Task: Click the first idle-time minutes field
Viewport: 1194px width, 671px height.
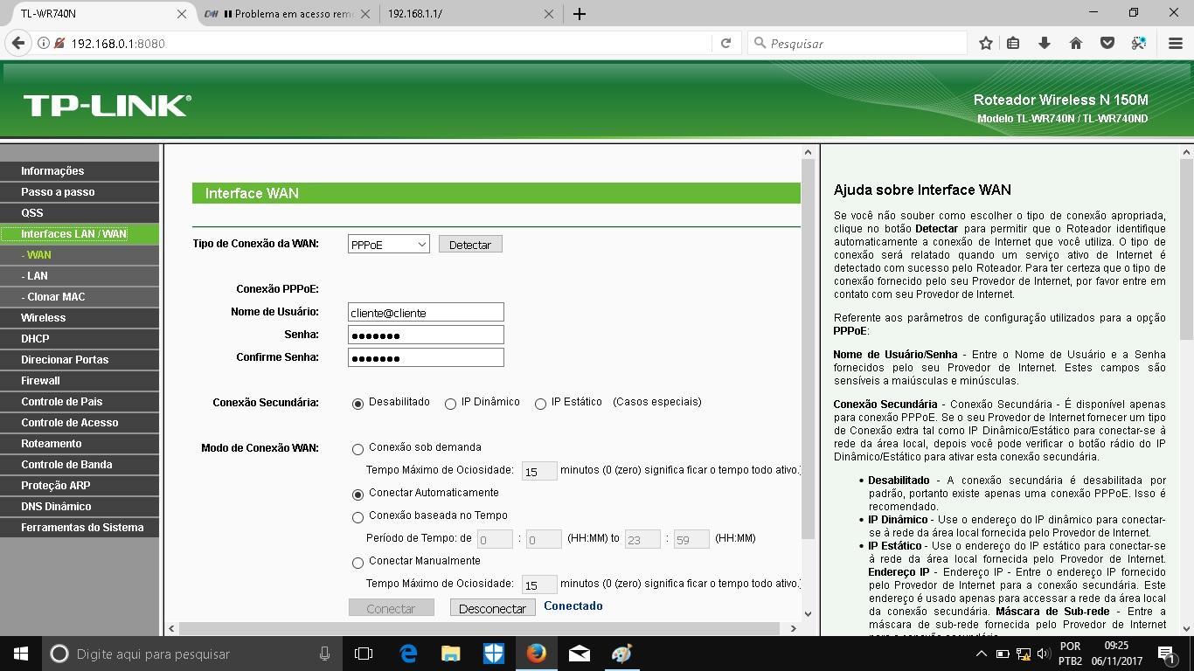Action: (539, 472)
